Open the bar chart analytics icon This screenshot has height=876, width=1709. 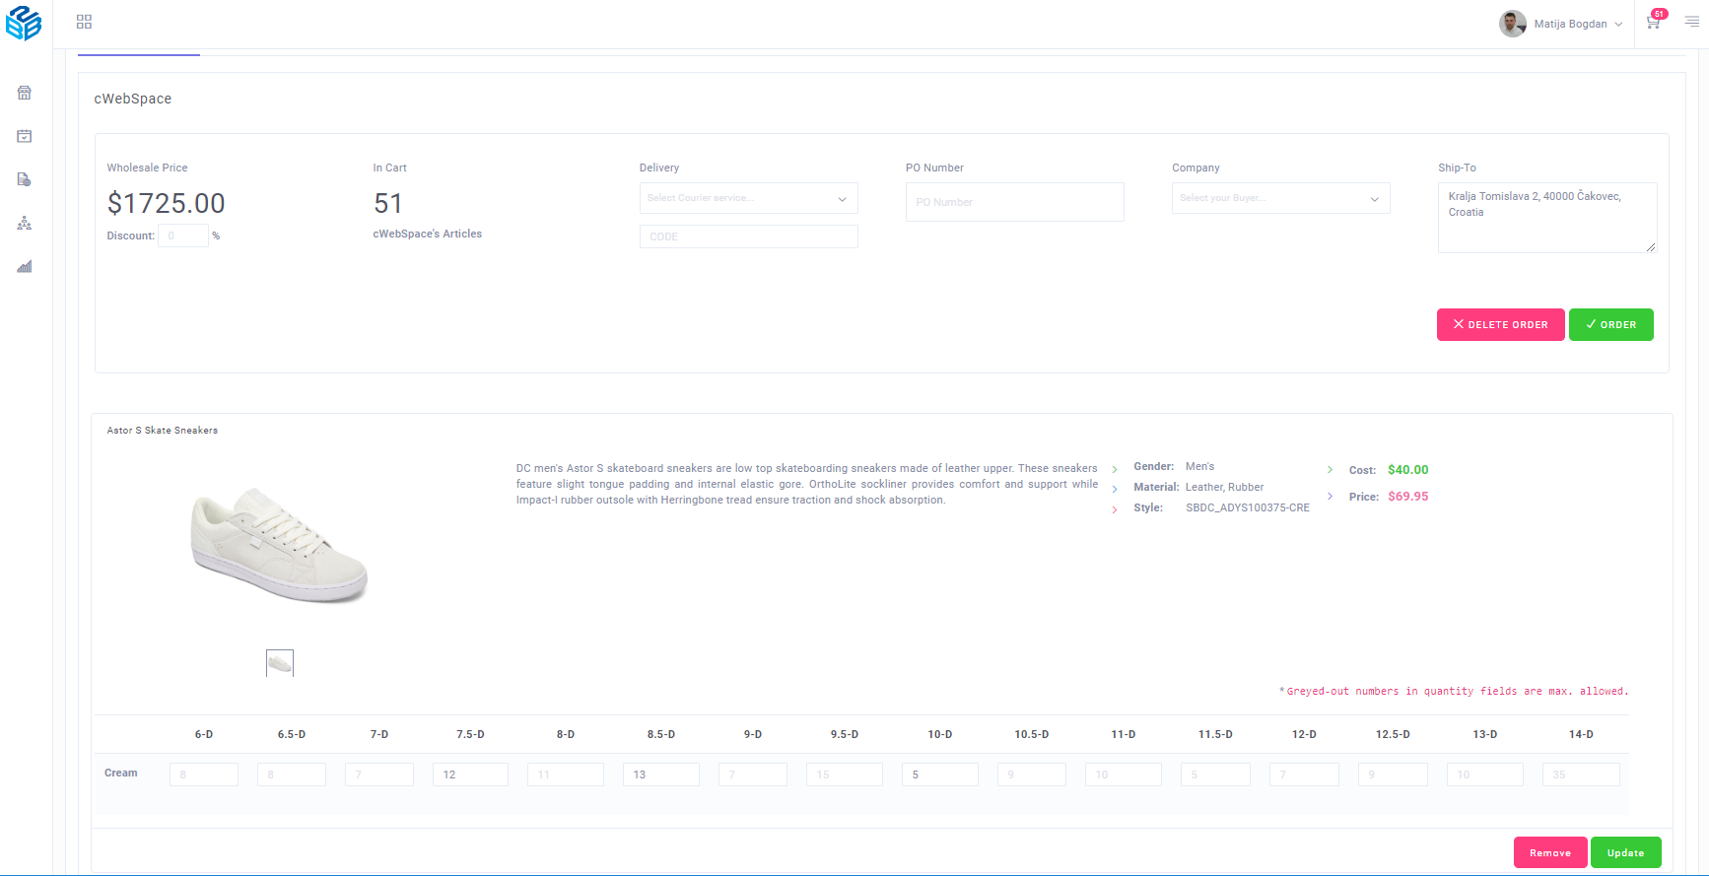[25, 266]
